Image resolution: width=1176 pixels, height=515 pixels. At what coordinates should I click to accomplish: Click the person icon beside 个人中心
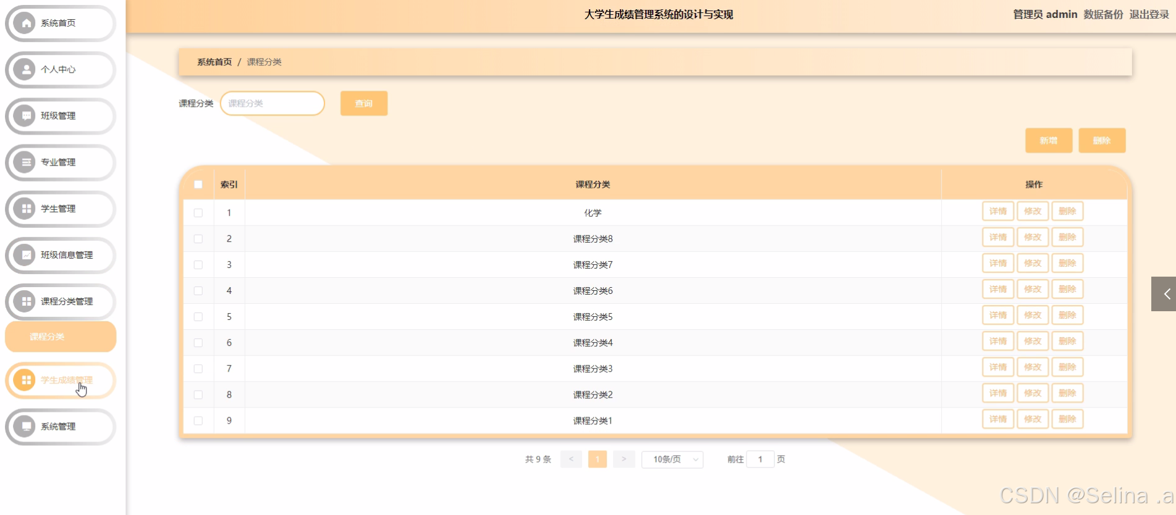pos(25,70)
